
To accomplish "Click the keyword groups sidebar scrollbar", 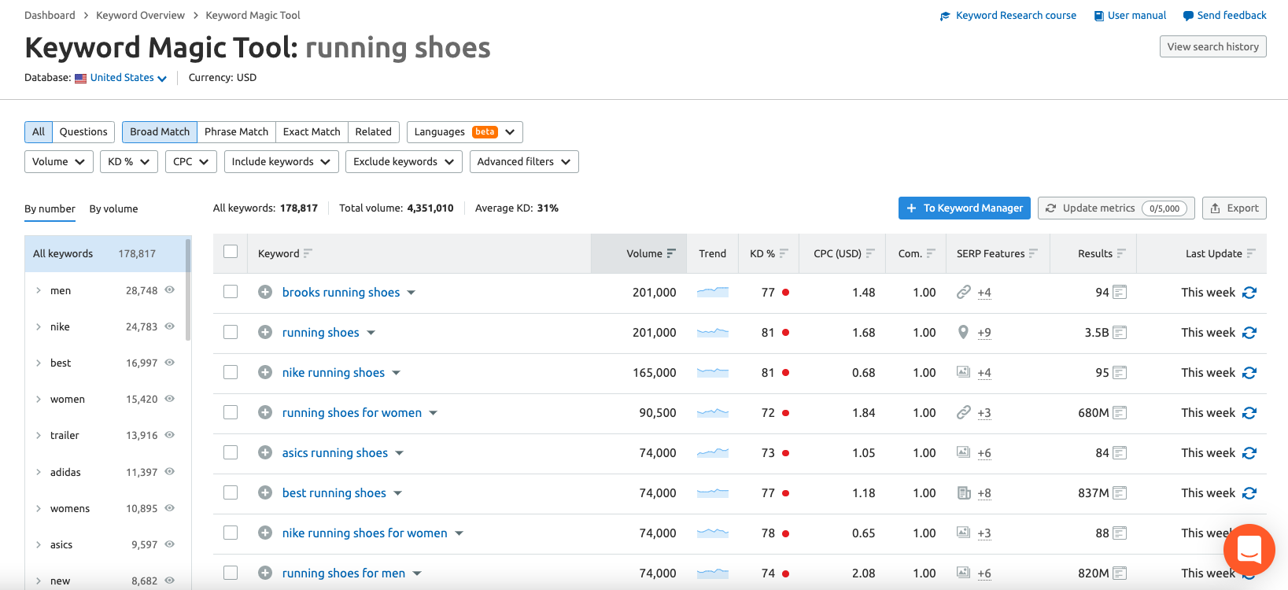I will [188, 289].
